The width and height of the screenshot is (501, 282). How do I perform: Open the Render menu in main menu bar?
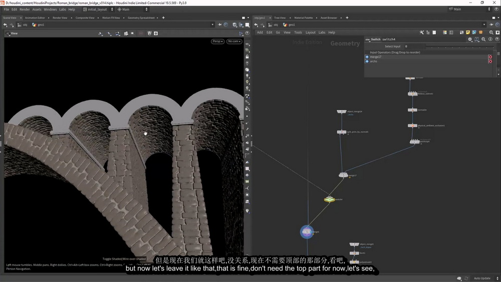point(25,9)
